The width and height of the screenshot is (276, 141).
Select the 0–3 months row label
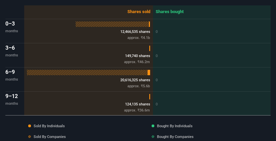tap(12, 27)
